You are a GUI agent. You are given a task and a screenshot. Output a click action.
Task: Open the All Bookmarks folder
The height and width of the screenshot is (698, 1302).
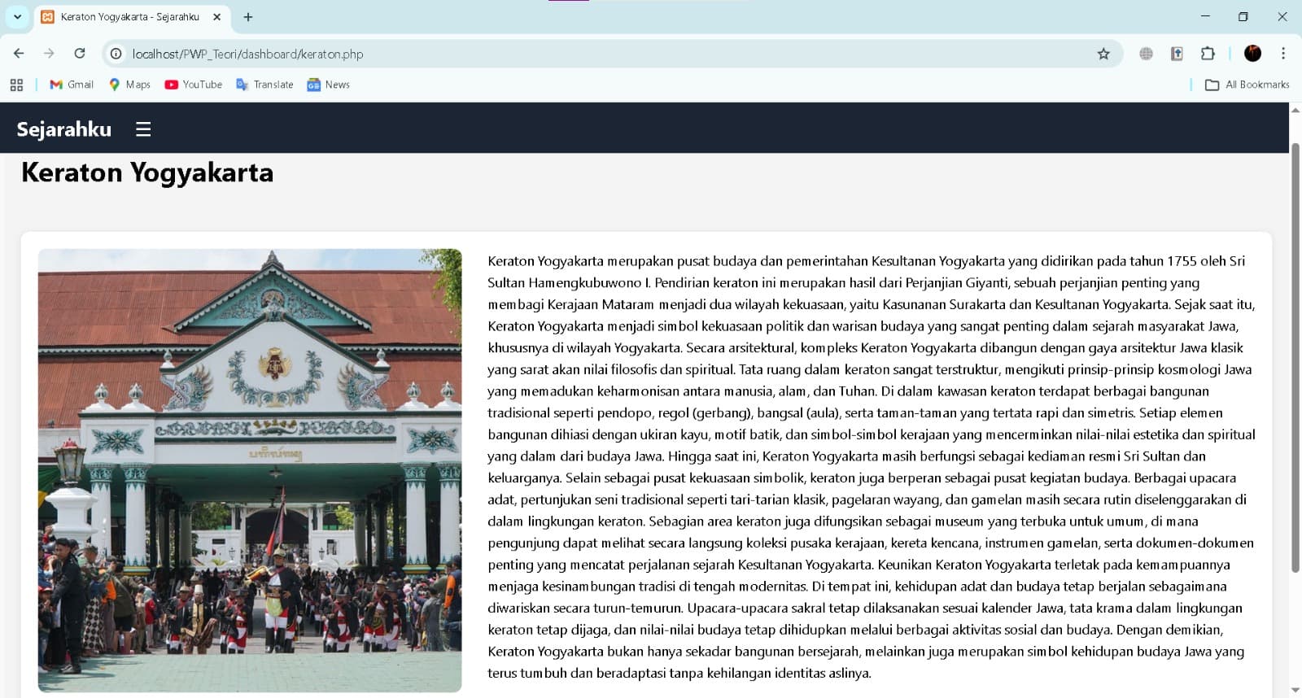[1247, 85]
